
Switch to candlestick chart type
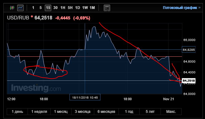[x=12, y=8]
